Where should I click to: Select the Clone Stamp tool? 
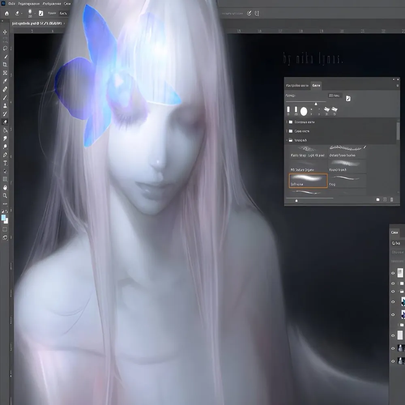pos(5,105)
